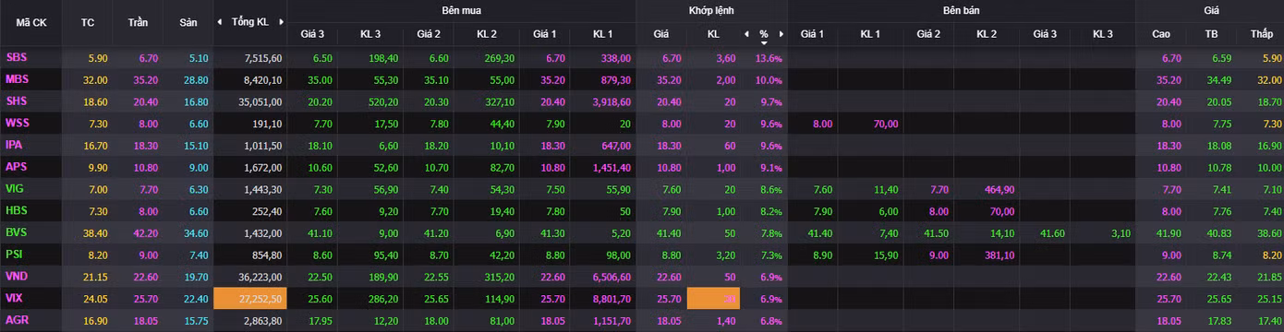Sort by the Mã CK column header

click(30, 22)
